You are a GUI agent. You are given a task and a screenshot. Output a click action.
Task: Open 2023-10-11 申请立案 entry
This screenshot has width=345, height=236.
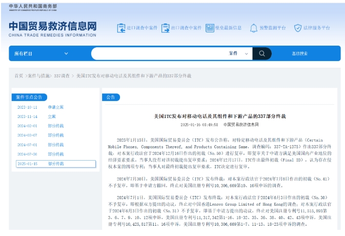(40, 107)
